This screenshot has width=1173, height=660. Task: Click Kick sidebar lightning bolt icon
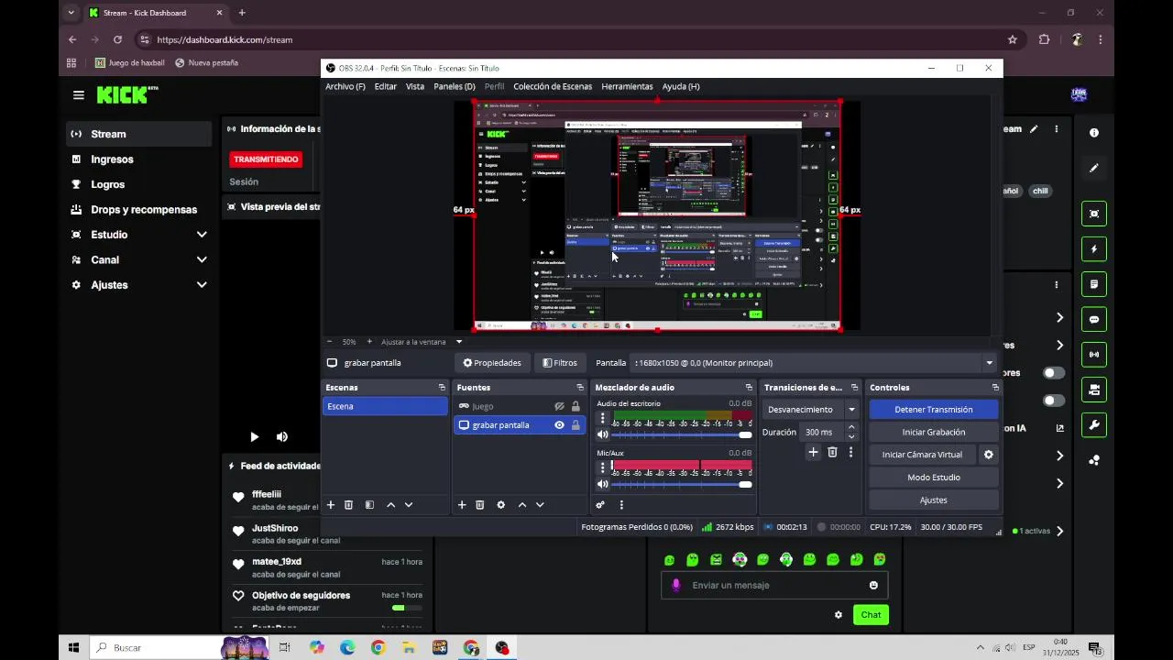pos(1094,249)
